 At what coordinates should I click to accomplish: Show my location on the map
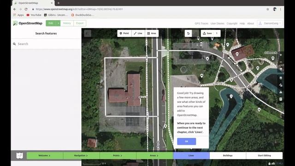coord(281,69)
